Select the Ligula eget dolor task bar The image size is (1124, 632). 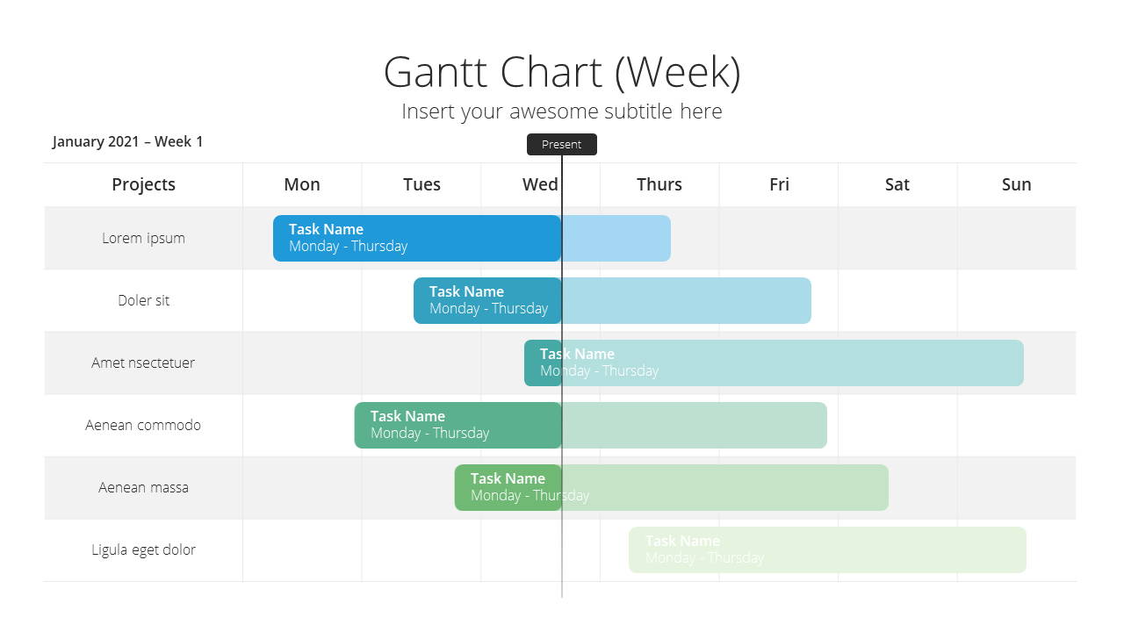[827, 549]
